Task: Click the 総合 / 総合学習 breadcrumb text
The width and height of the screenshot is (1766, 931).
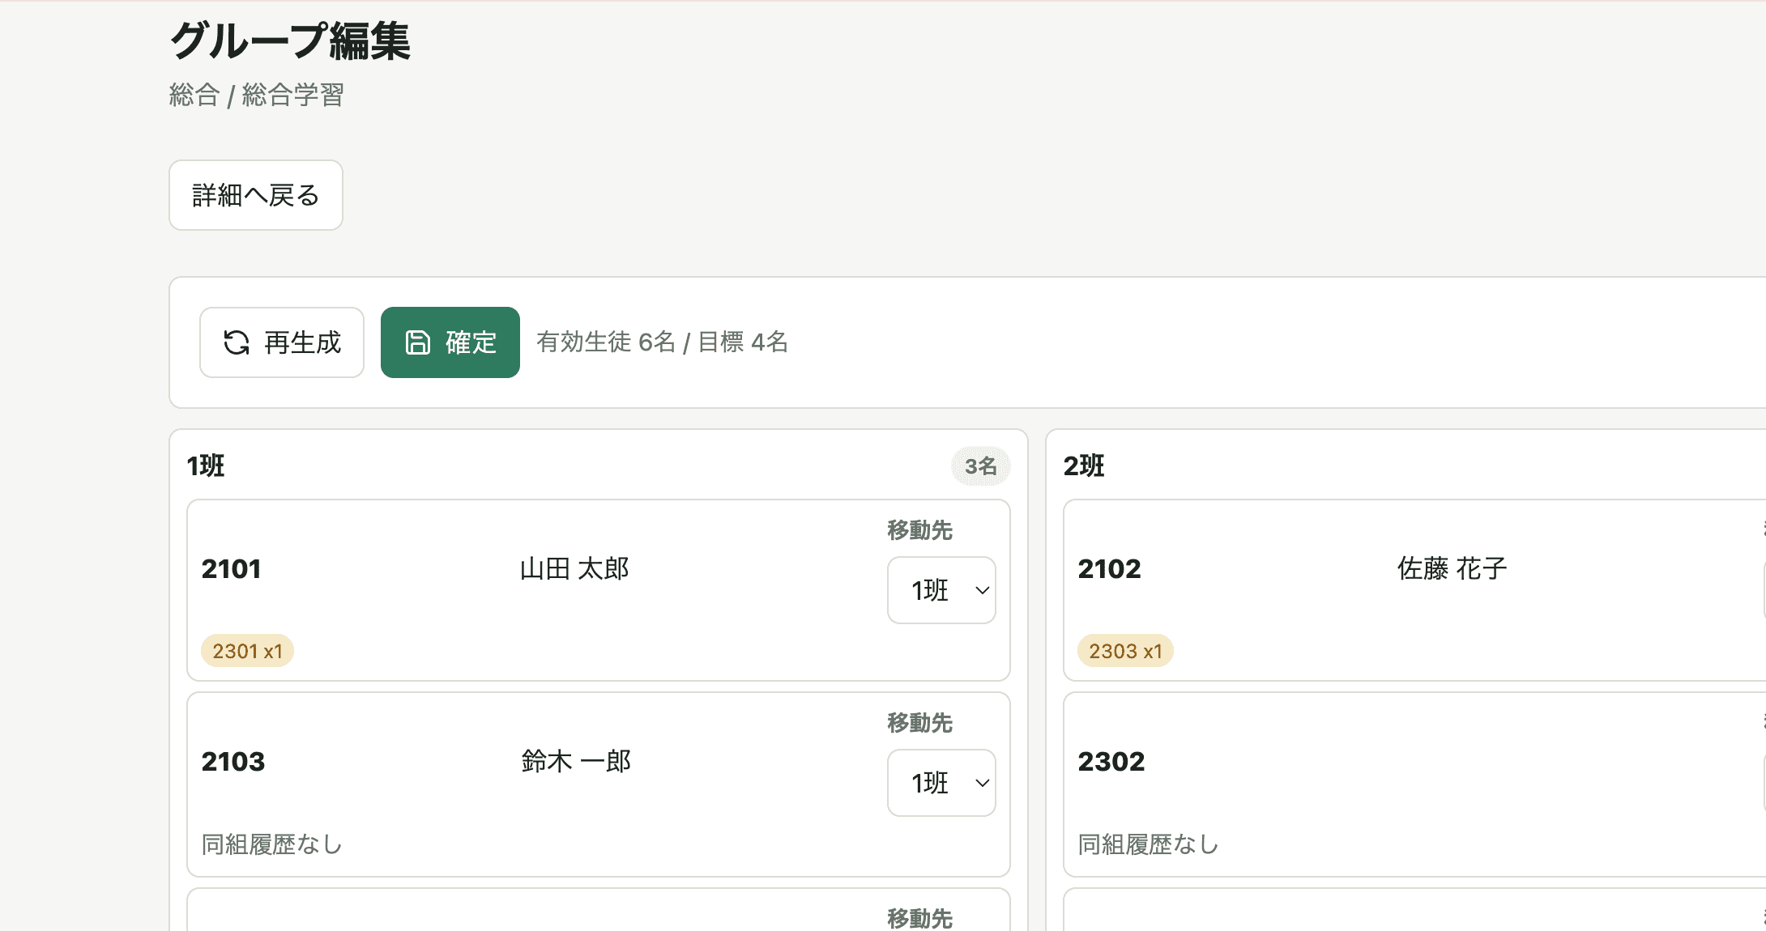Action: [257, 95]
